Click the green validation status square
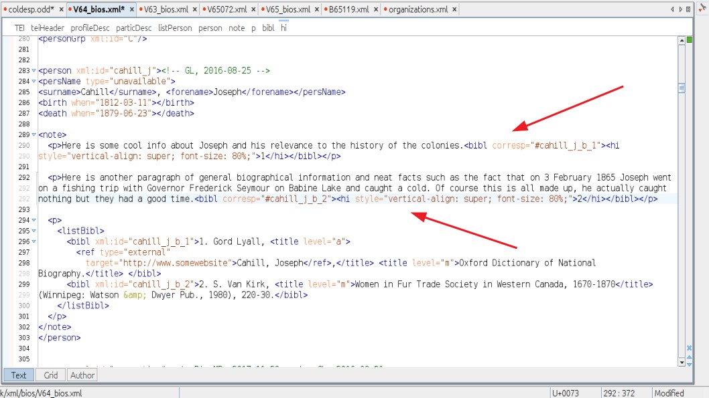 689,40
